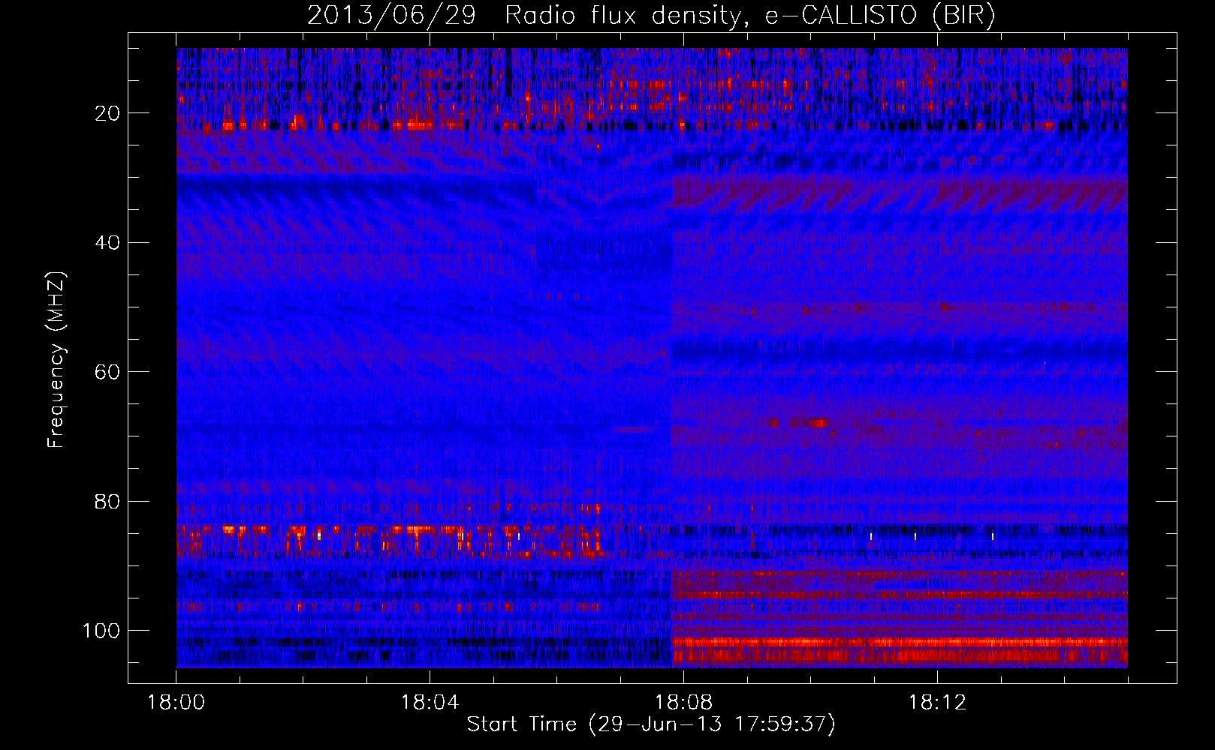
Task: Click the 18:08 time tick label
Action: 683,703
